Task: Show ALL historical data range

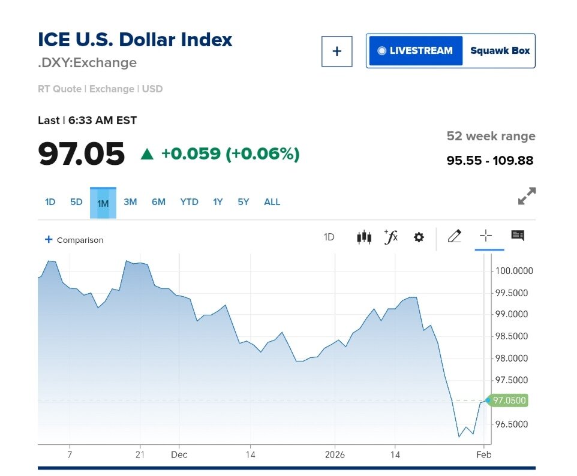Action: pos(272,202)
